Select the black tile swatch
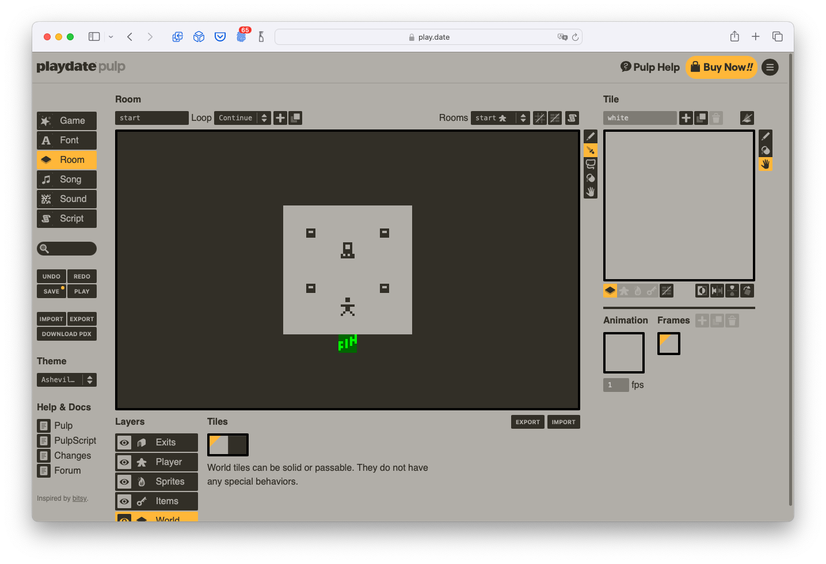 click(x=237, y=445)
